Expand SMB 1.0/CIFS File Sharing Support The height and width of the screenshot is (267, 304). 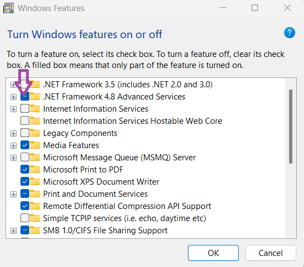click(13, 231)
